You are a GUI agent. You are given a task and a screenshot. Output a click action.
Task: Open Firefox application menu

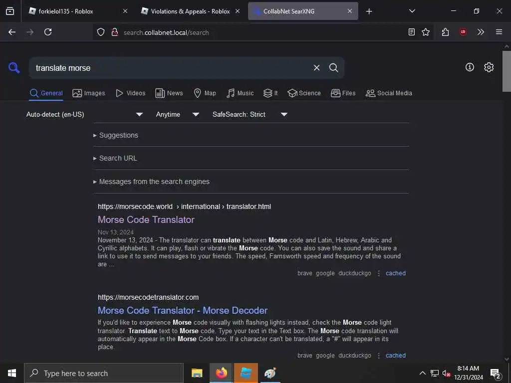pyautogui.click(x=499, y=32)
